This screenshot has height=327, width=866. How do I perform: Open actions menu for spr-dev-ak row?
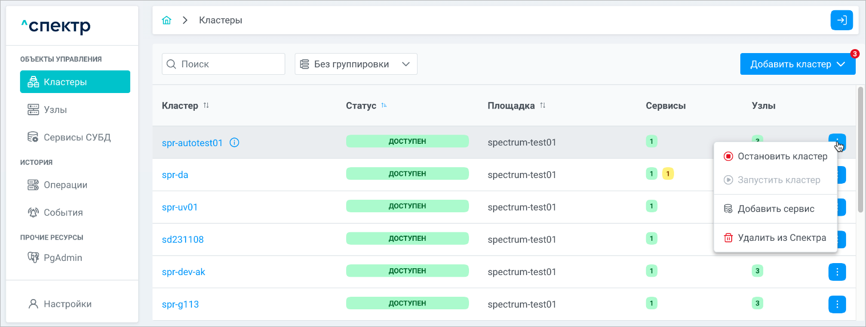pos(837,272)
